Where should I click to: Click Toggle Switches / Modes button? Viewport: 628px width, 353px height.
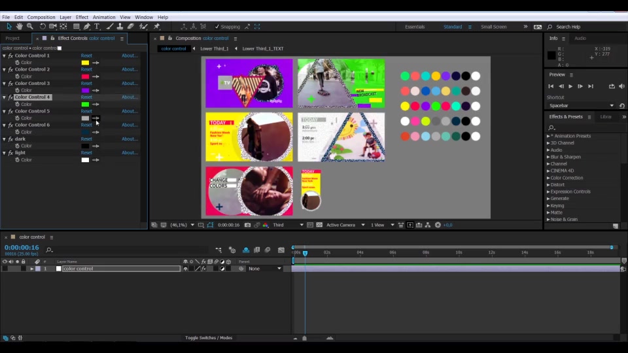pos(209,338)
